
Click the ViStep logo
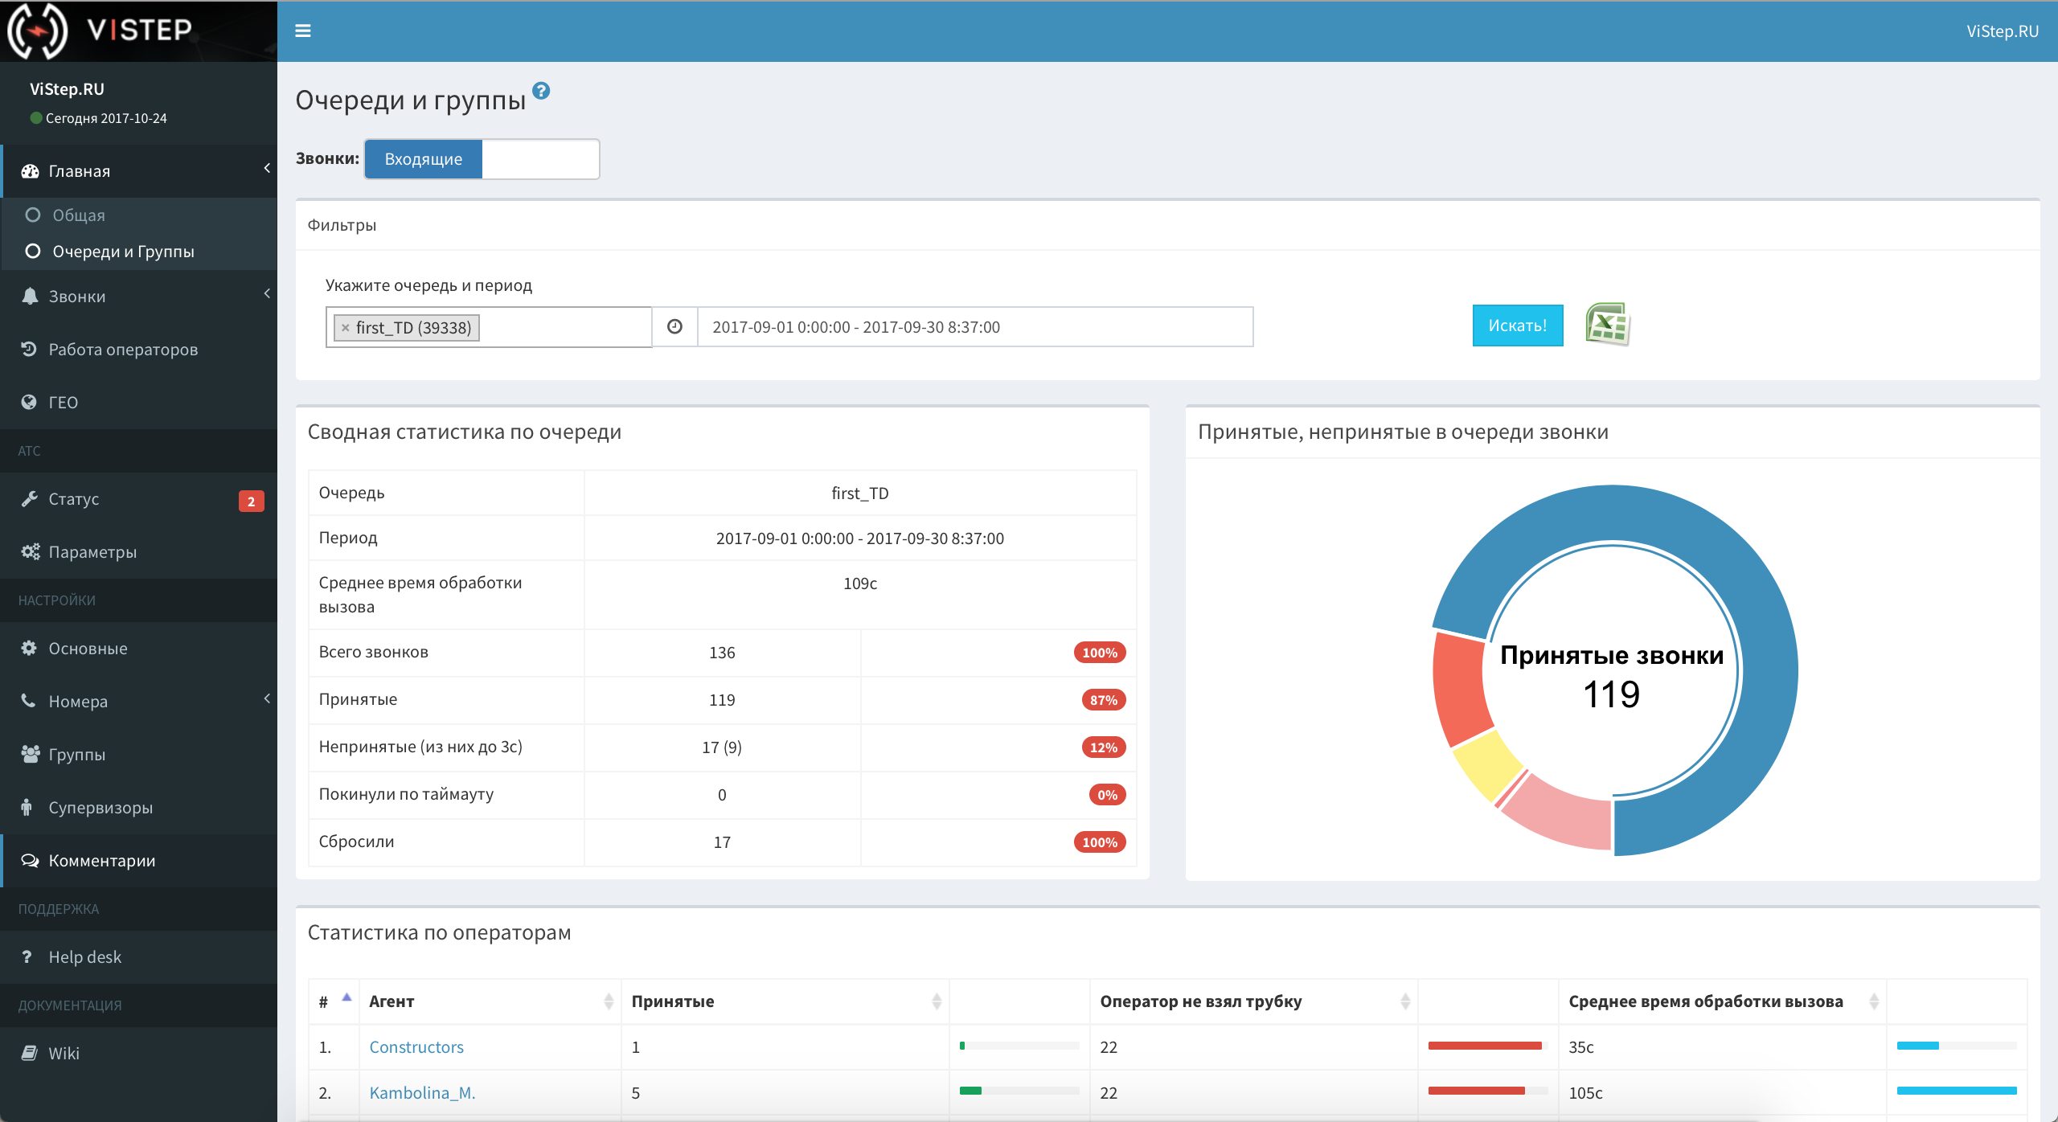100,31
